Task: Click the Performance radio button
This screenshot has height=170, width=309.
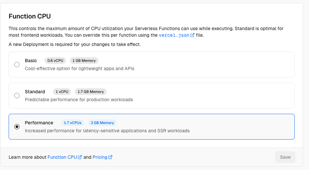Action: tap(17, 127)
